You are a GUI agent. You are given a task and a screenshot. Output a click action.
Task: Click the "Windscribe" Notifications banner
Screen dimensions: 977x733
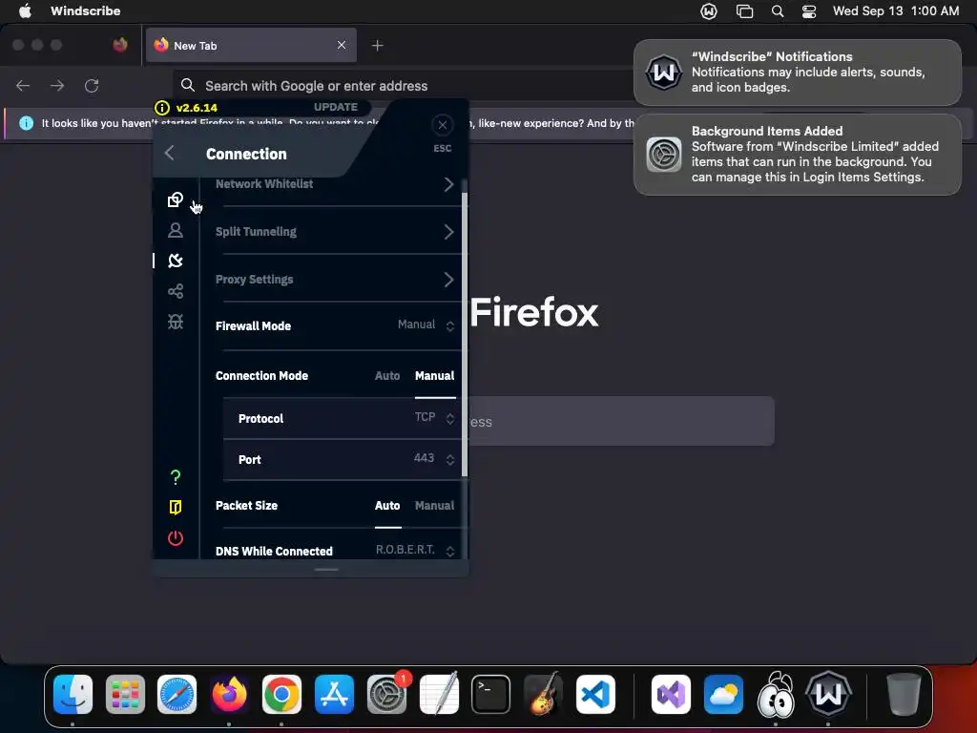[x=798, y=73]
